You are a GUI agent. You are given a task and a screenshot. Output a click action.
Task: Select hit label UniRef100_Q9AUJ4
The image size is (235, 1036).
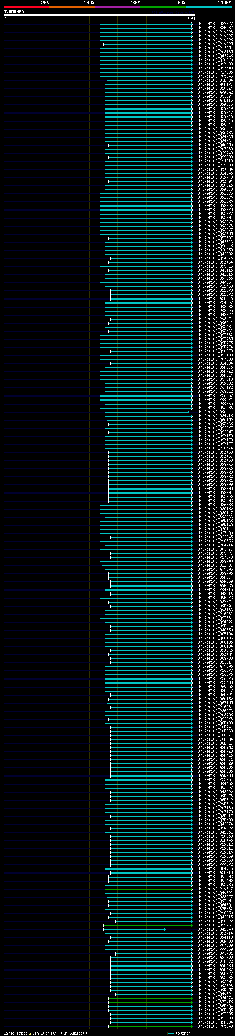coord(215,412)
